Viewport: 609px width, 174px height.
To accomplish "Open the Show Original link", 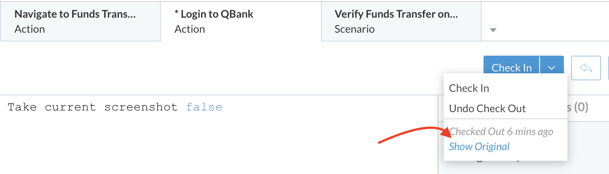I will (479, 147).
